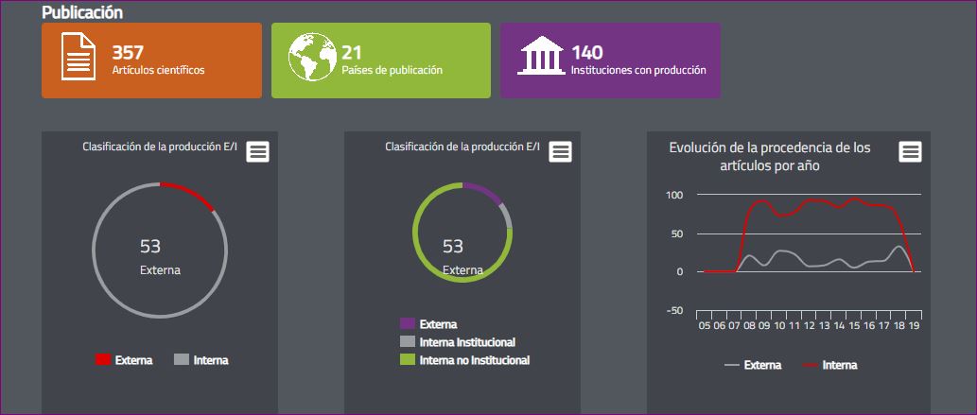Click the Publicación section heading
Viewport: 977px width, 415px height.
pos(82,12)
